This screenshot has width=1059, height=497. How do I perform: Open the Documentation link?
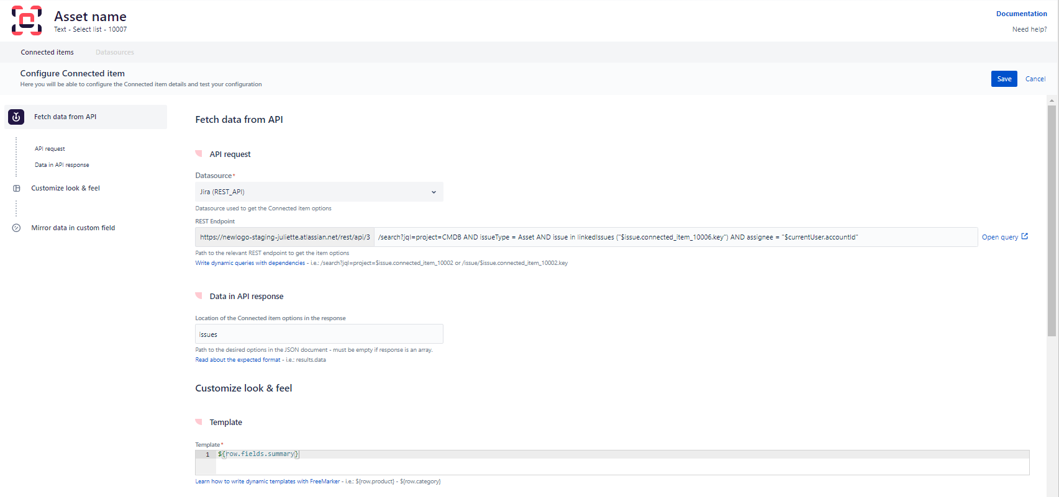point(1021,14)
